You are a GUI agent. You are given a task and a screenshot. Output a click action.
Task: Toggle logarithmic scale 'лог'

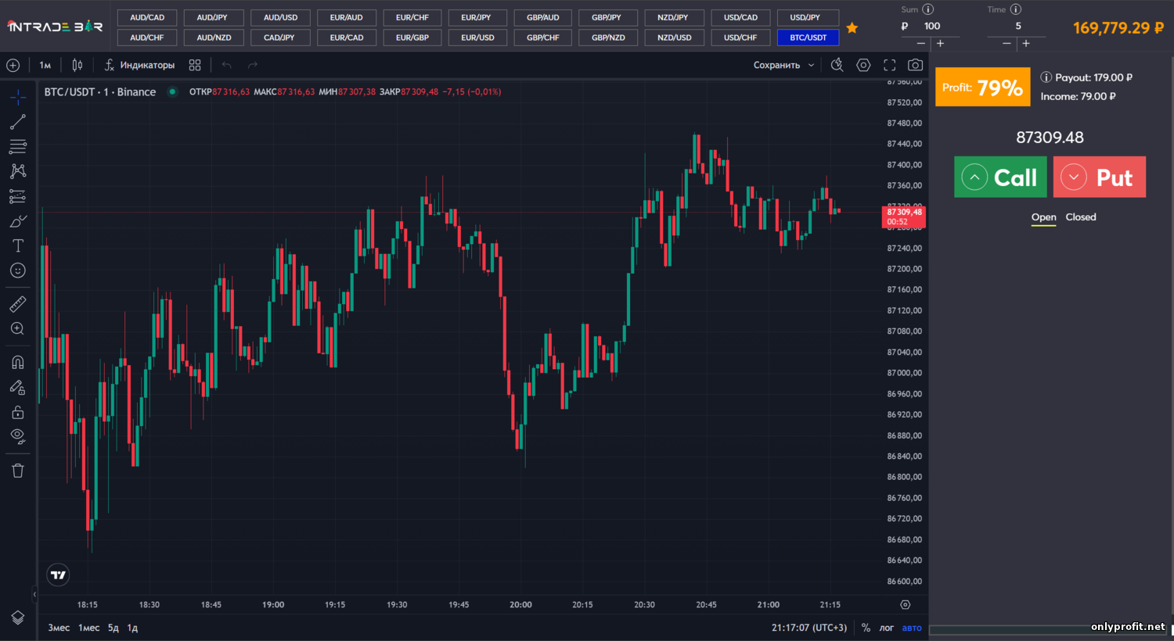pos(886,628)
